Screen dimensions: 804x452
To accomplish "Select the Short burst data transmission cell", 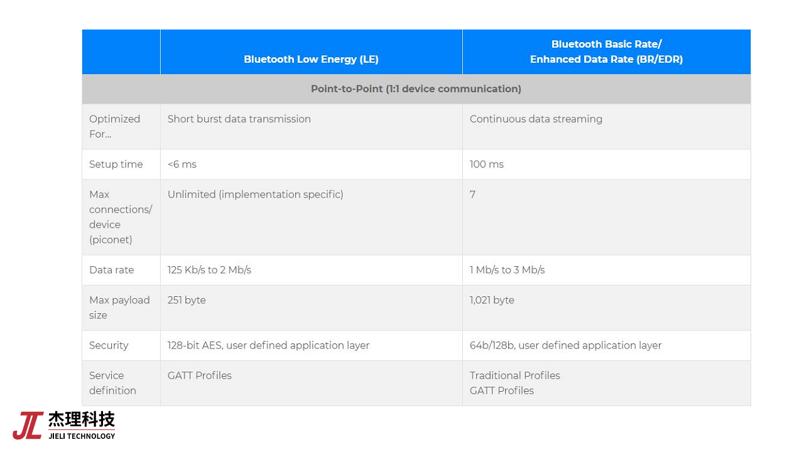I will point(239,119).
